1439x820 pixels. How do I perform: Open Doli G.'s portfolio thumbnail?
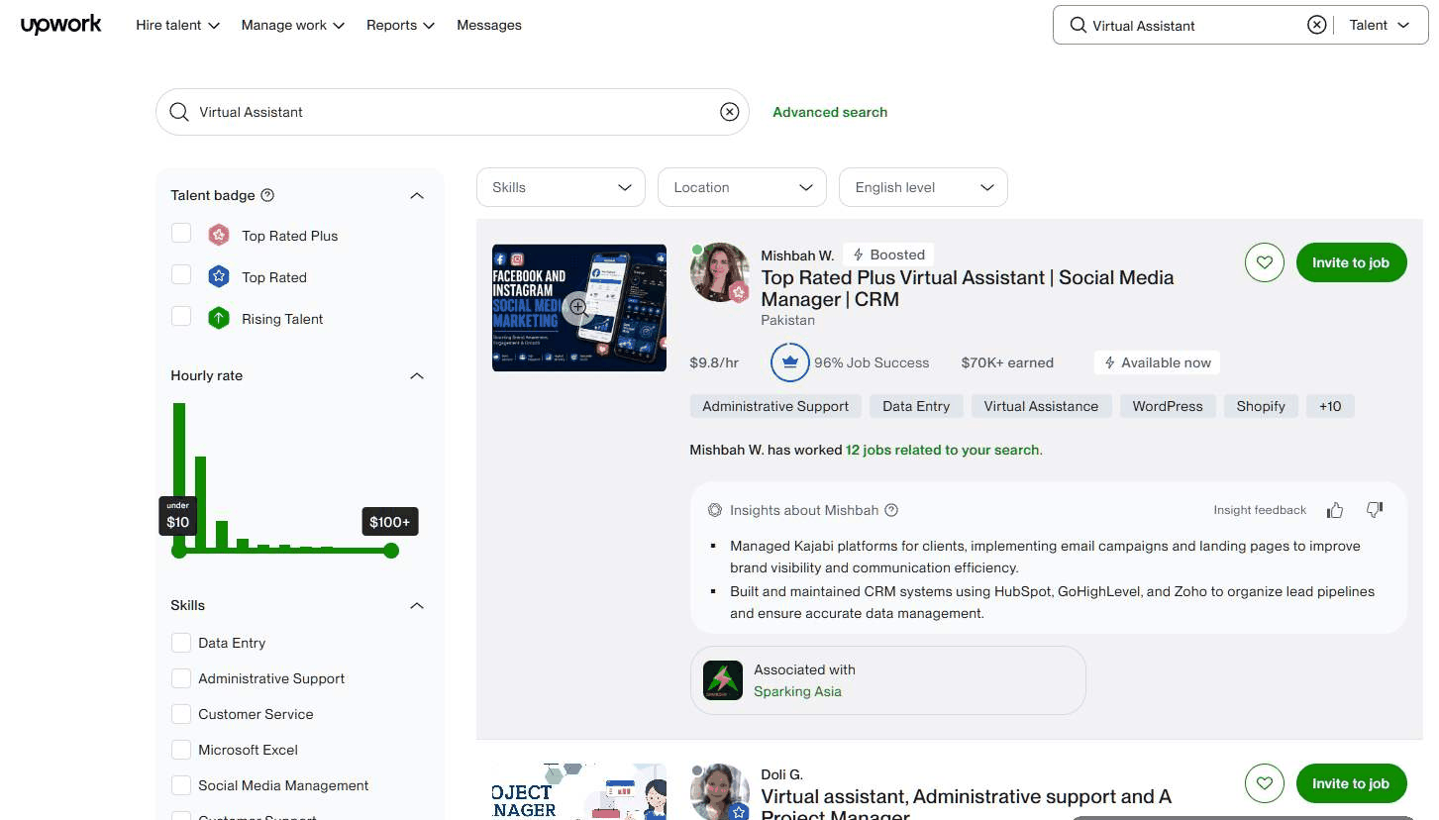[x=578, y=791]
